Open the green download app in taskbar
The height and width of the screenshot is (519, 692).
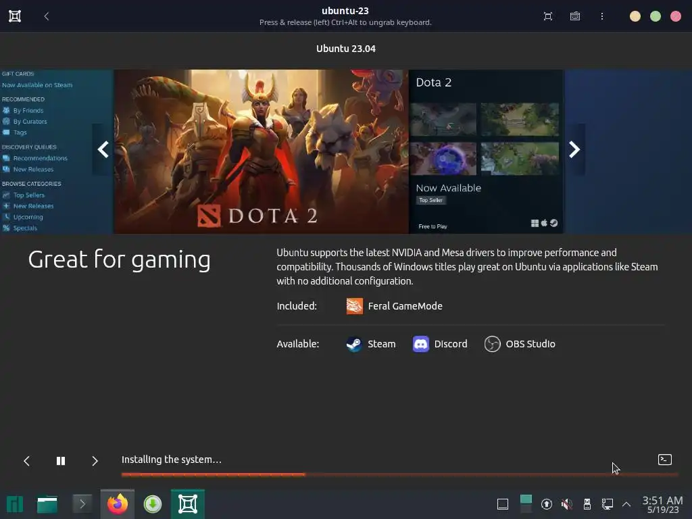click(152, 504)
